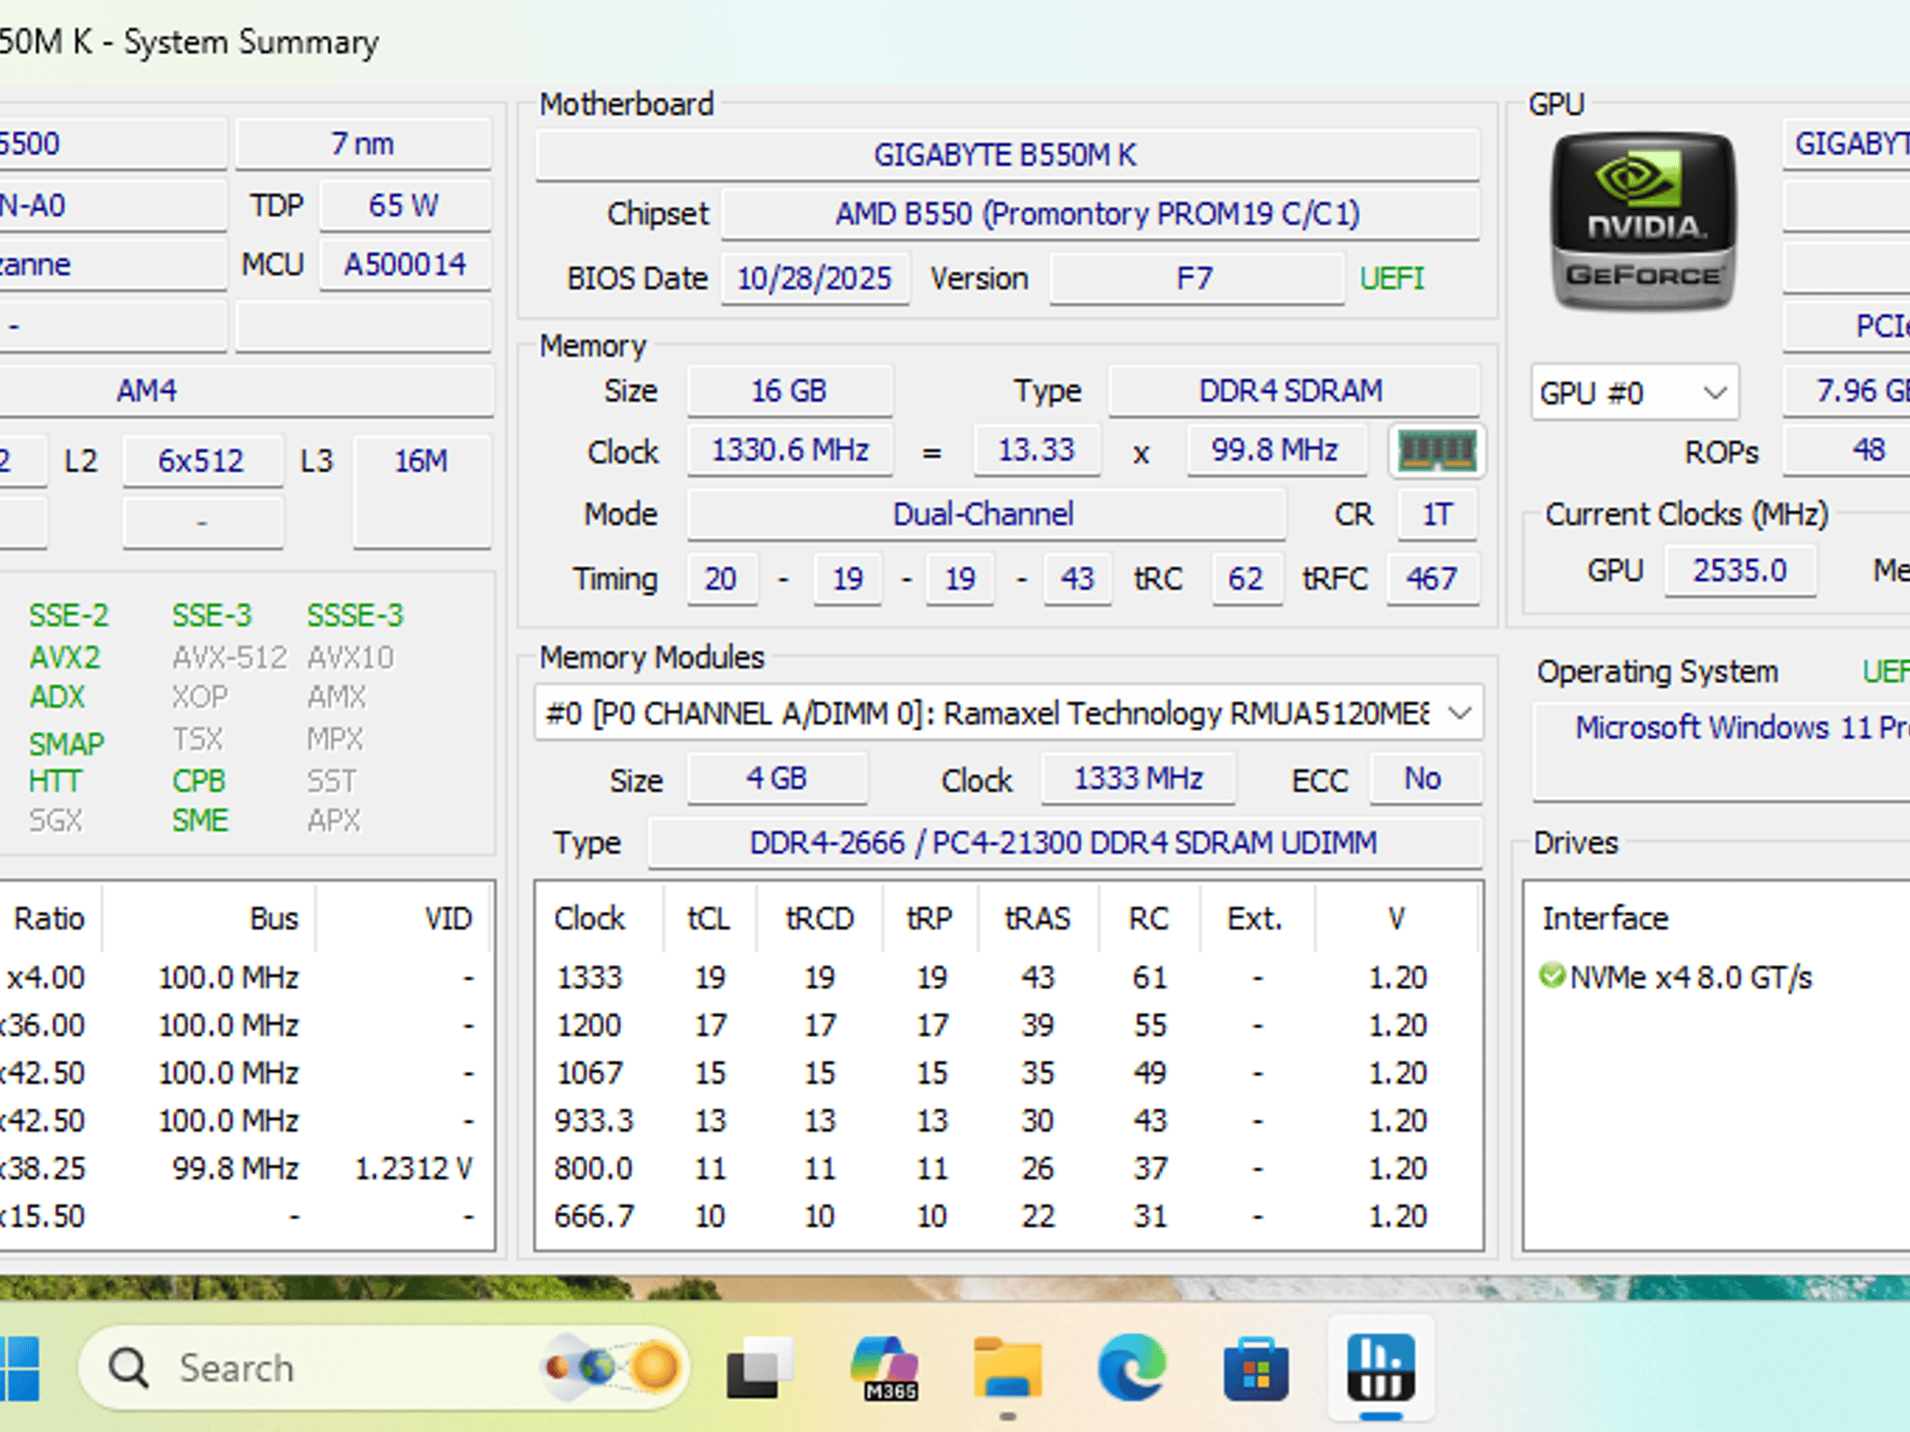
Task: Click the SSSE-3 feature label
Action: (355, 615)
